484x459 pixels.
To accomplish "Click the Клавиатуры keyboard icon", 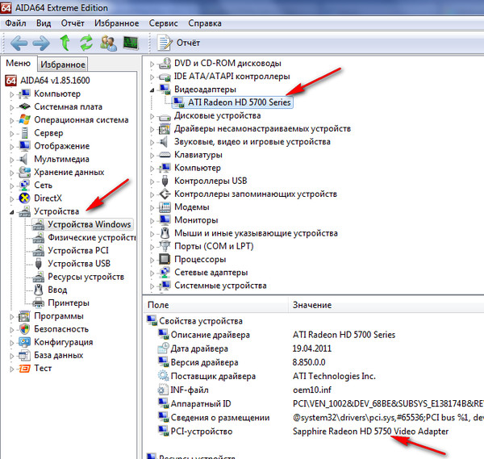I will point(165,155).
